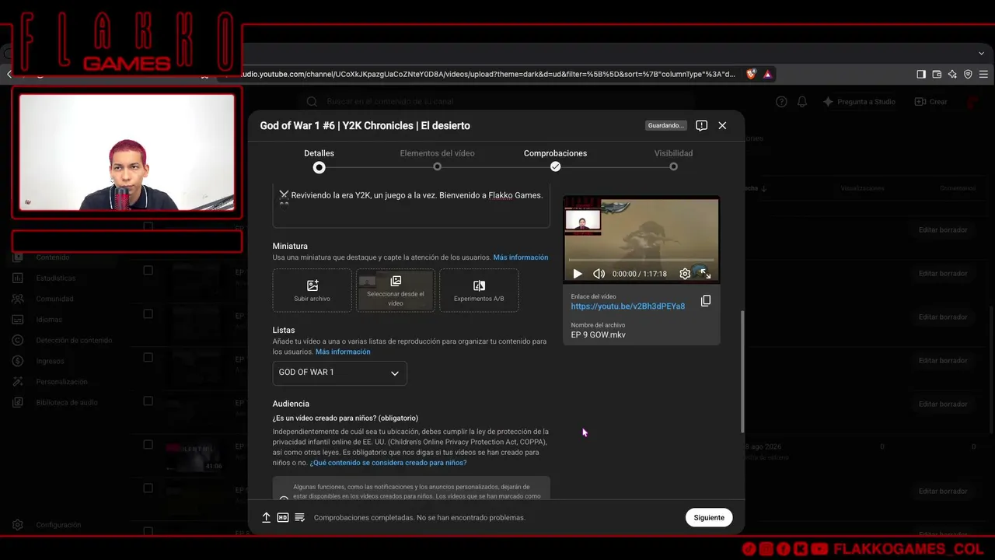Close the video upload dialog
Image resolution: width=995 pixels, height=560 pixels.
click(722, 125)
